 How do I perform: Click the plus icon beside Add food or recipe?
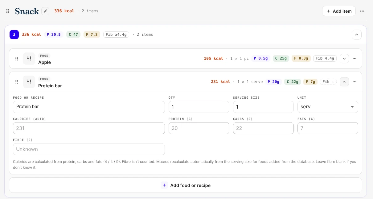[x=164, y=185]
